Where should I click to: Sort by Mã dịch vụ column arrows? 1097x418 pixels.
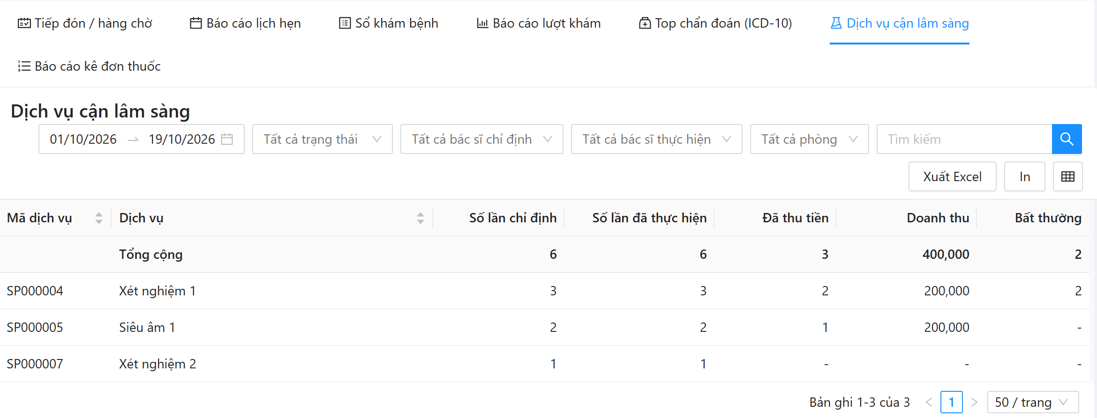99,218
